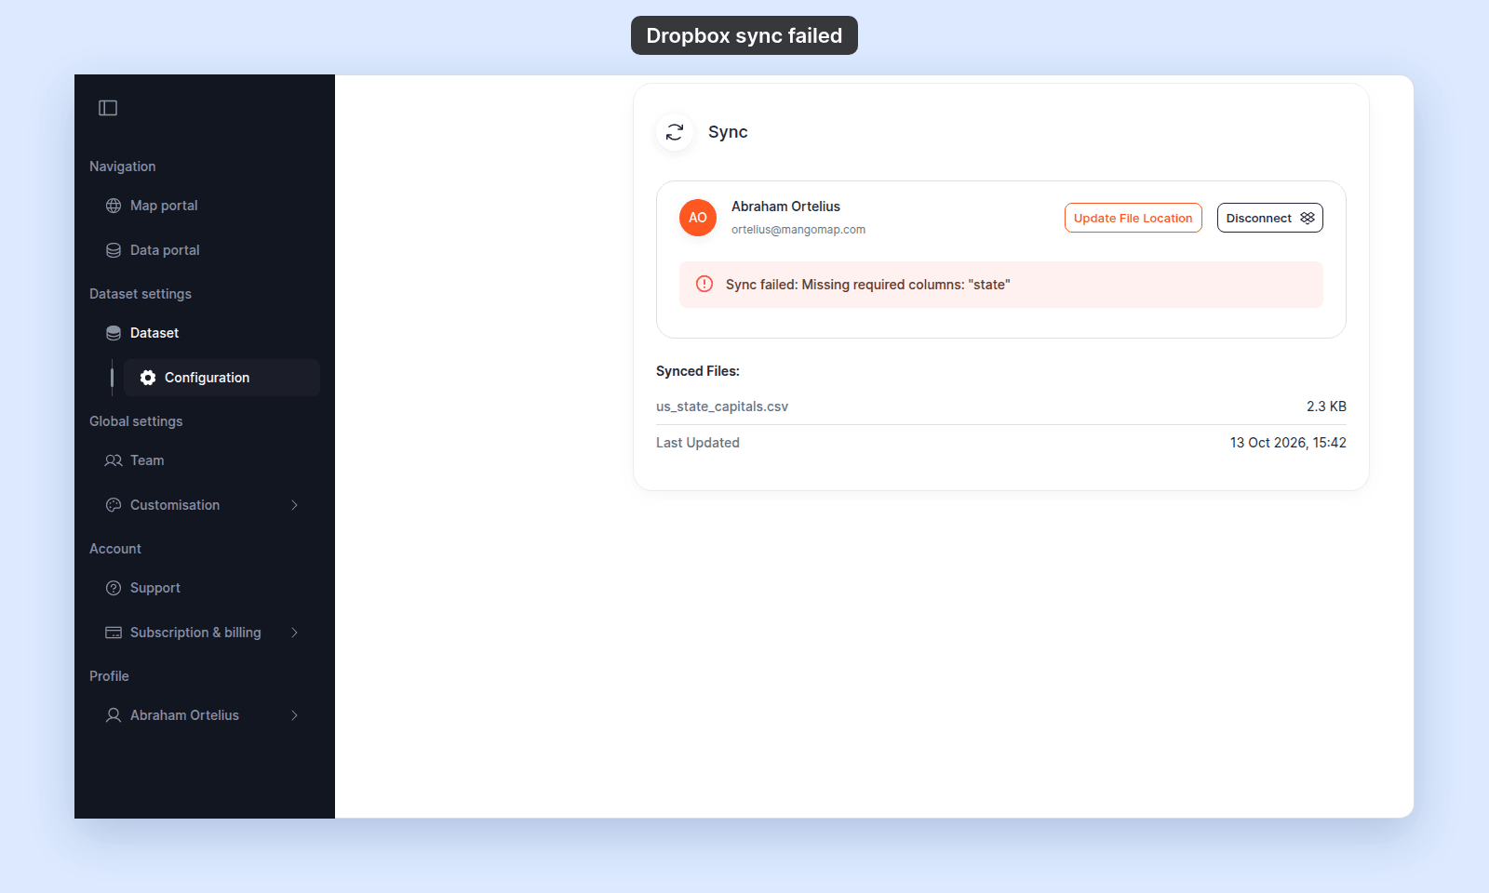Click the 2.3 KB file size
1489x893 pixels.
point(1326,407)
